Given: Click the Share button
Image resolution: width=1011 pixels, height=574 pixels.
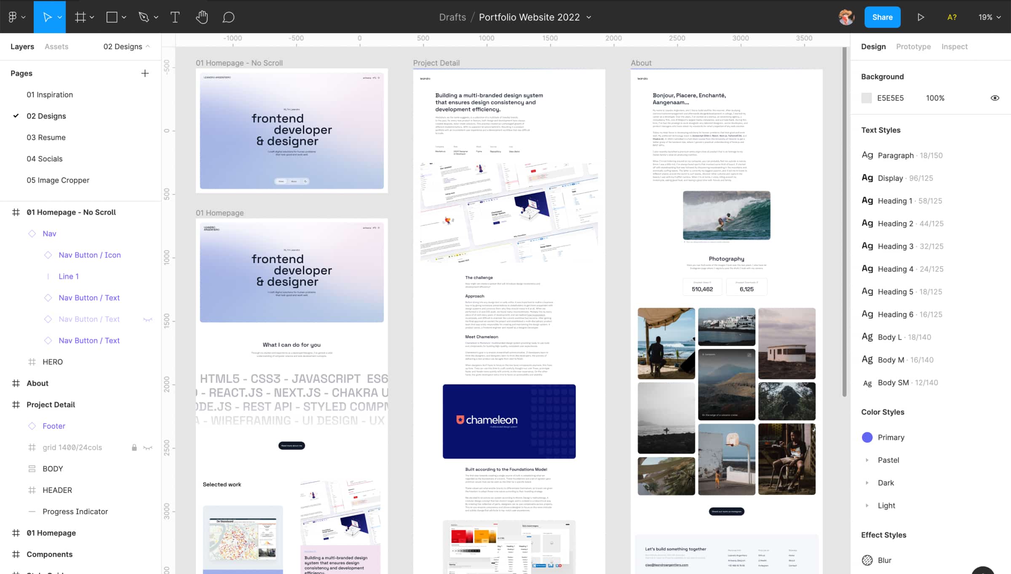Looking at the screenshot, I should pyautogui.click(x=882, y=17).
